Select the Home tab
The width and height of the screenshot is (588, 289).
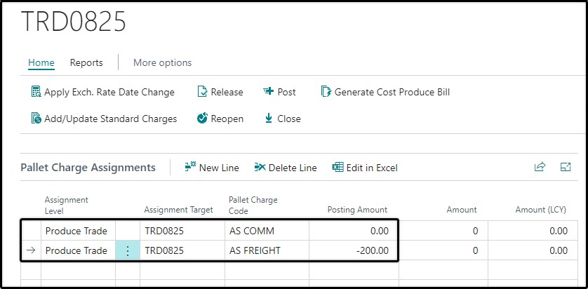[x=41, y=62]
